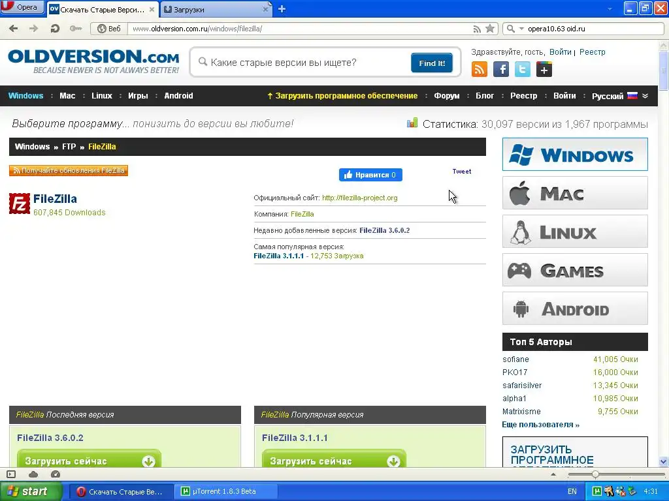Open the Windows start button

coord(31,491)
